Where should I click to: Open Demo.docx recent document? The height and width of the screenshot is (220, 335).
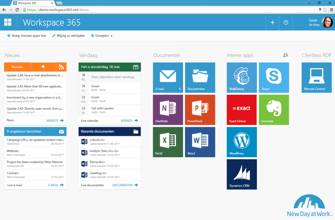[110, 164]
